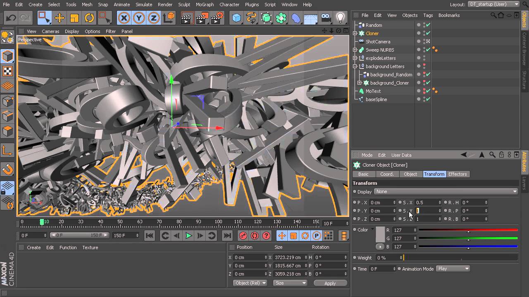Adjust the red color slider
The height and width of the screenshot is (297, 529).
coord(468,230)
